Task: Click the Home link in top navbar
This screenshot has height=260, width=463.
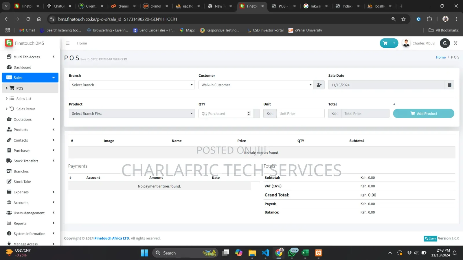Action: point(82,43)
